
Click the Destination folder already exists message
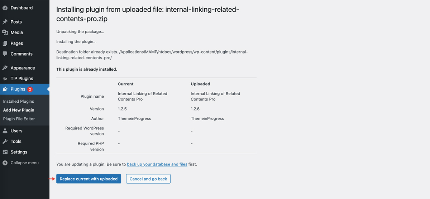point(152,55)
